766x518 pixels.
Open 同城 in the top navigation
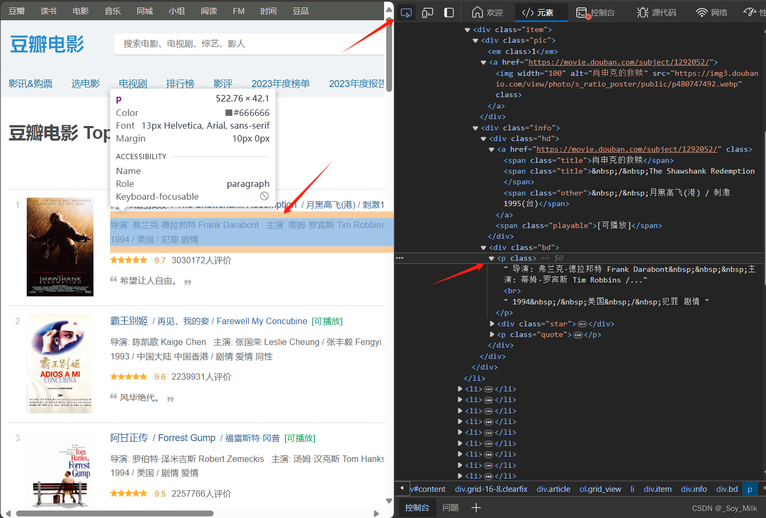point(145,11)
